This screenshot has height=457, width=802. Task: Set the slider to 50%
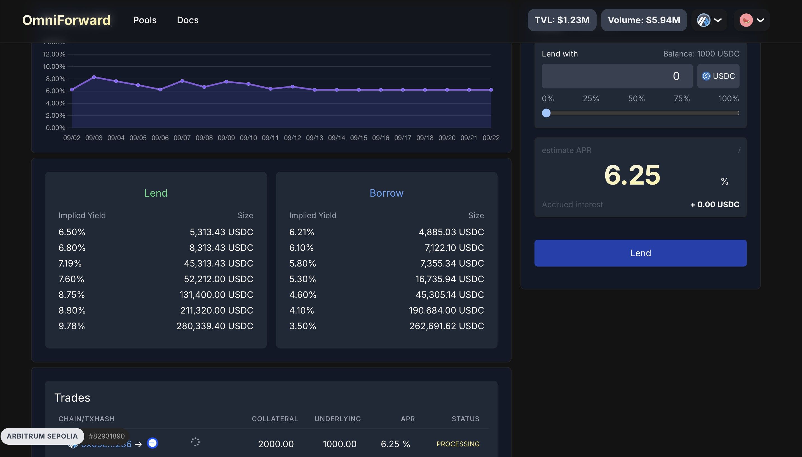[x=637, y=98]
